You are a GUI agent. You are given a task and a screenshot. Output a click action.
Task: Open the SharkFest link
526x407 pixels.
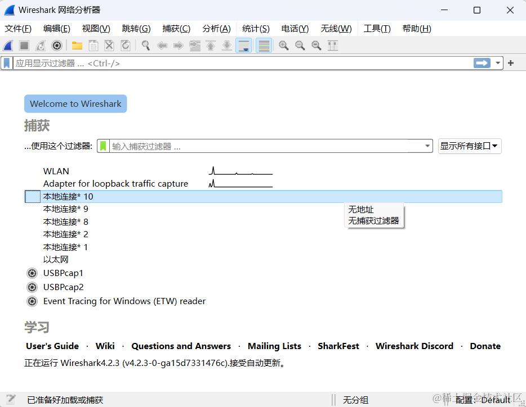coord(338,346)
